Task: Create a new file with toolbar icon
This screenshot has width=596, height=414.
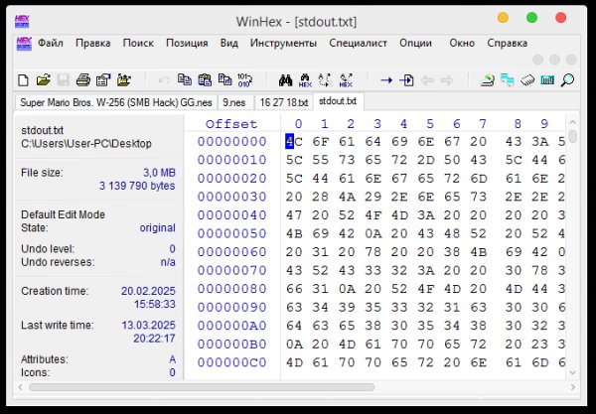Action: pos(23,80)
